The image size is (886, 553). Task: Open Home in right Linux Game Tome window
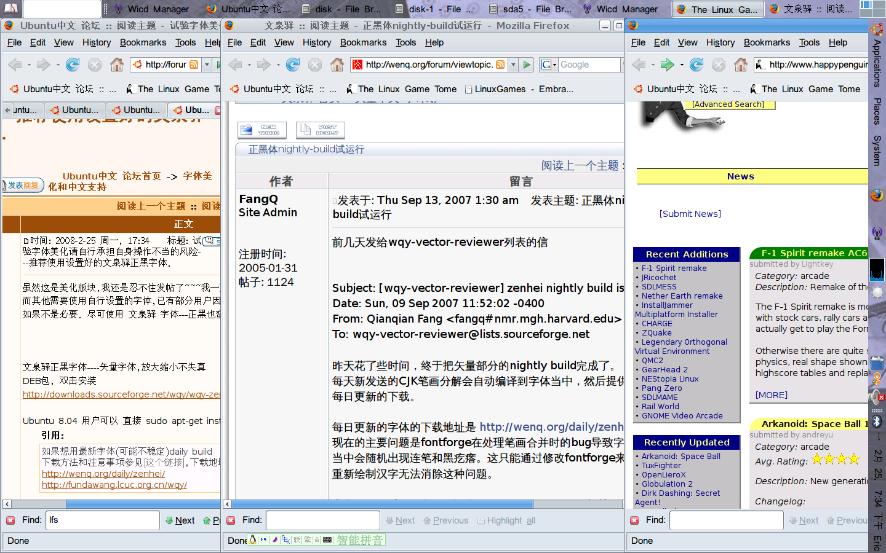(741, 65)
